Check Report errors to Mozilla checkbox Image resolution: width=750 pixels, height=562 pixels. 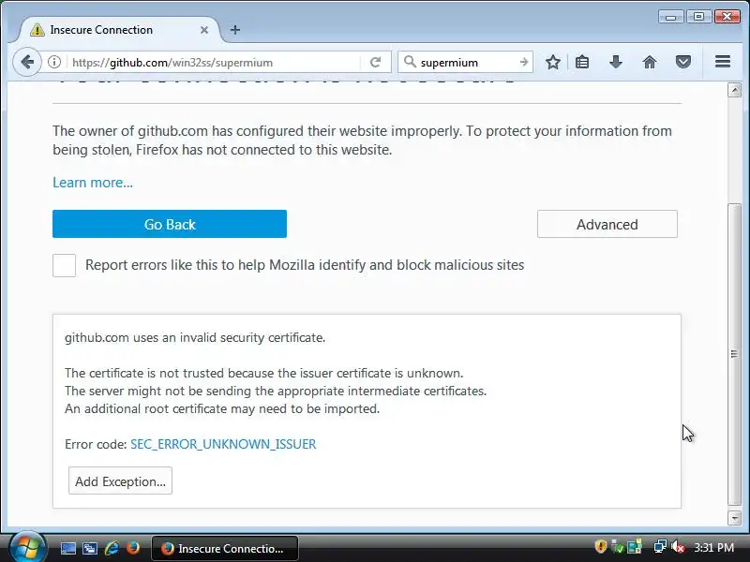coord(64,265)
